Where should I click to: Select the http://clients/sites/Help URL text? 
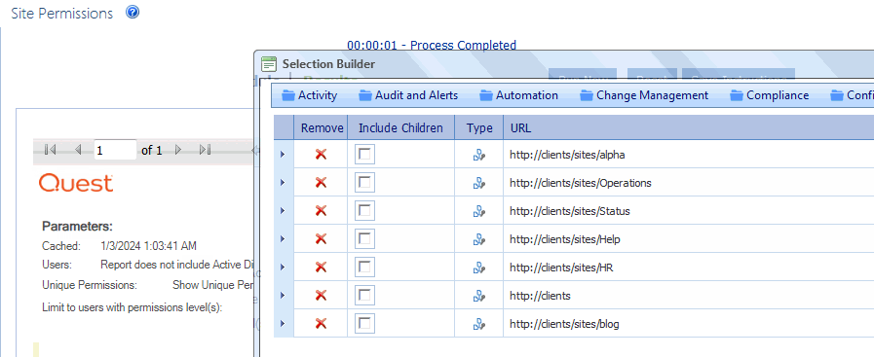[x=565, y=239]
